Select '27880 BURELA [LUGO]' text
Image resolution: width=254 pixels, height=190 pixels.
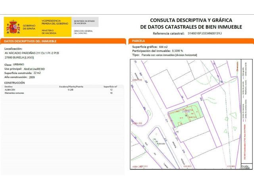click(x=19, y=57)
